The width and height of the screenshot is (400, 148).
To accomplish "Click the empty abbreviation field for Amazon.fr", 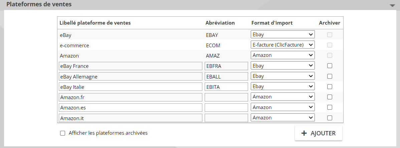I will [226, 97].
